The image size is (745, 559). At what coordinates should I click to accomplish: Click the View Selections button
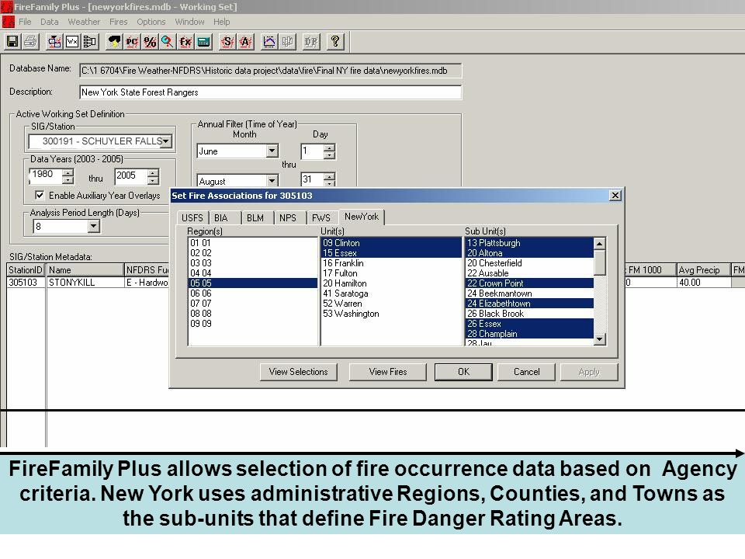tap(298, 372)
